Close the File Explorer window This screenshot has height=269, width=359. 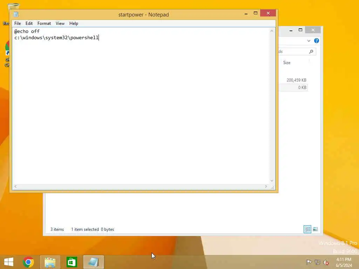(x=313, y=30)
